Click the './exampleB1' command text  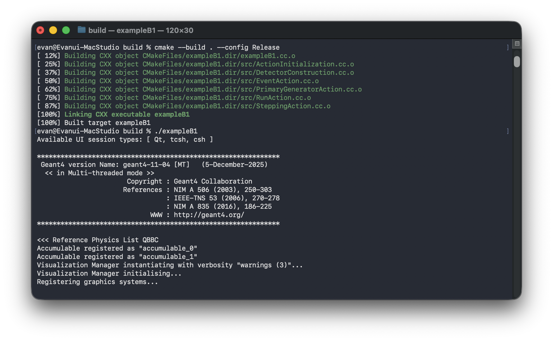click(x=176, y=131)
